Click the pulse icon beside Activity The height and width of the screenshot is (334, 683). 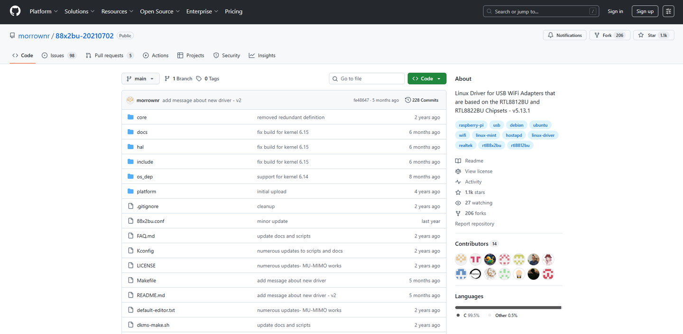458,182
